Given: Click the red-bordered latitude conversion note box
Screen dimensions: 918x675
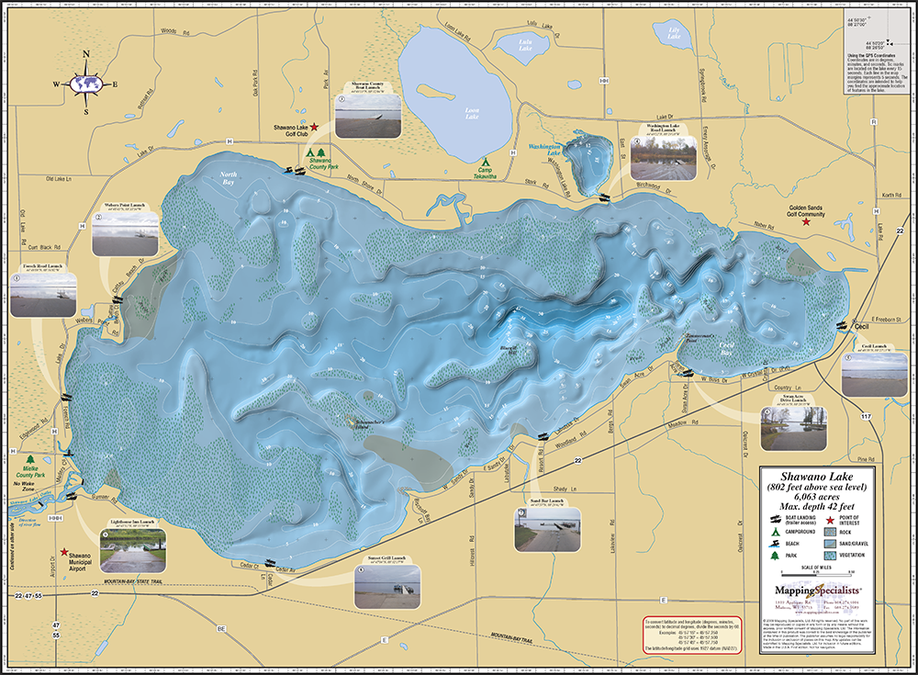Looking at the screenshot, I should point(692,636).
